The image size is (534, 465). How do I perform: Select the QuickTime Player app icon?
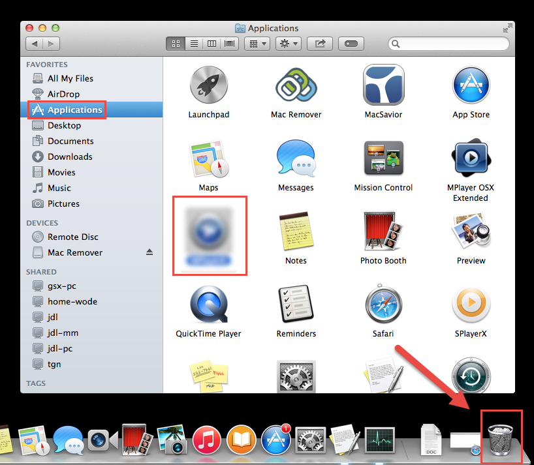tap(209, 305)
